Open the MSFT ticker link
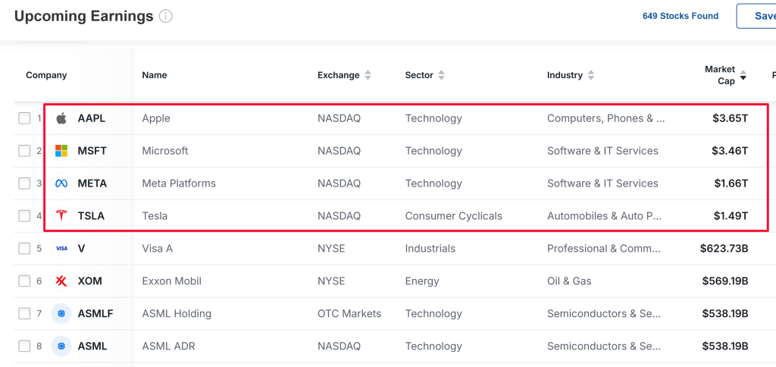Screen dimensions: 776x367 pyautogui.click(x=92, y=151)
